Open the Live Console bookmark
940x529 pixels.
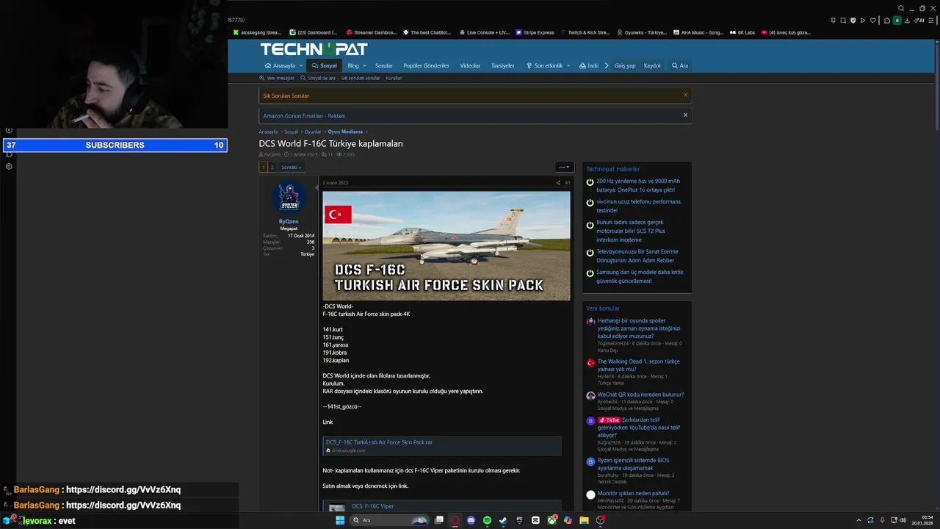pos(485,32)
